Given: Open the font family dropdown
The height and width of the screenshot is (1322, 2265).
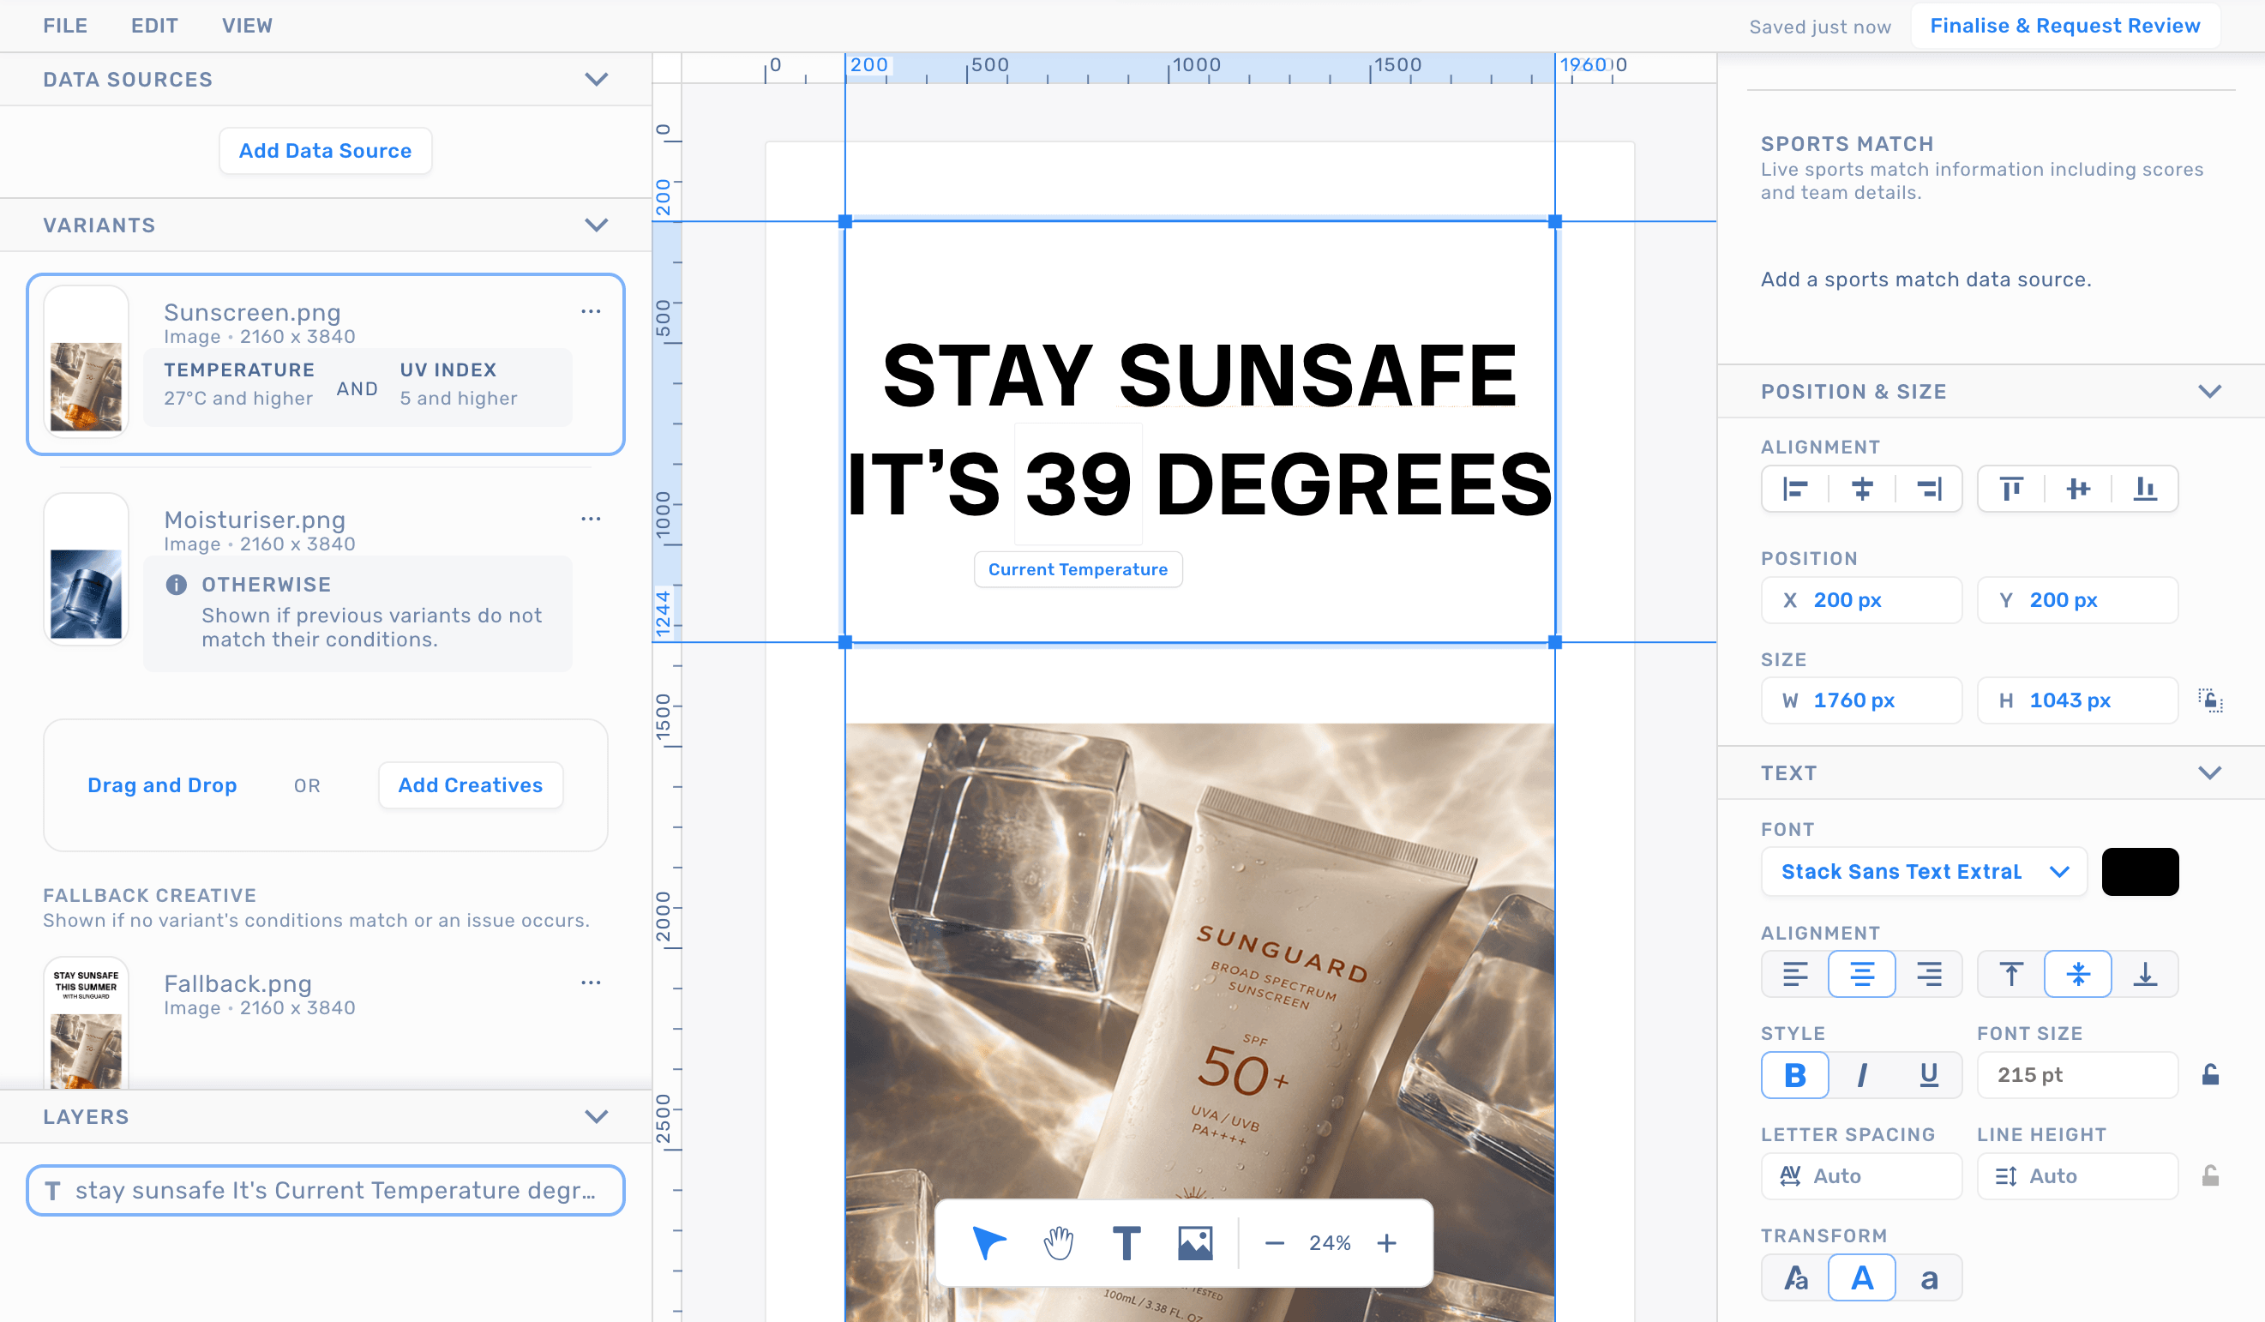Looking at the screenshot, I should [1925, 872].
